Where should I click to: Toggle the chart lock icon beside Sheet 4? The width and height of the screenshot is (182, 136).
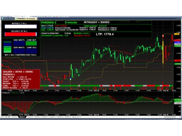pyautogui.click(x=73, y=117)
